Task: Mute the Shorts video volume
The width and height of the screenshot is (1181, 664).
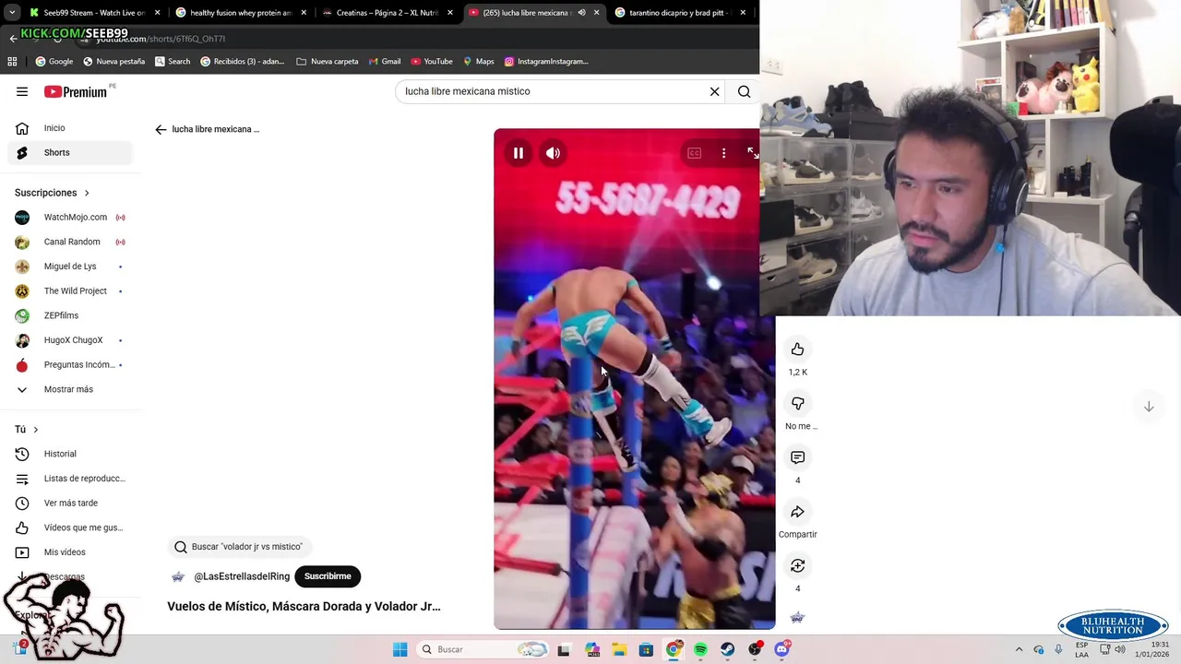Action: coord(553,153)
